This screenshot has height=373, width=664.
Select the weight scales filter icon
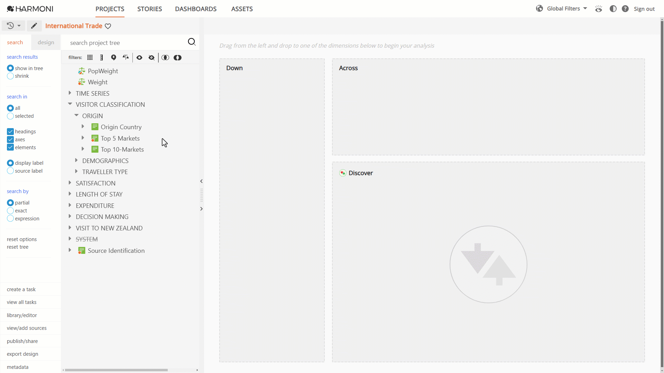[x=126, y=58]
